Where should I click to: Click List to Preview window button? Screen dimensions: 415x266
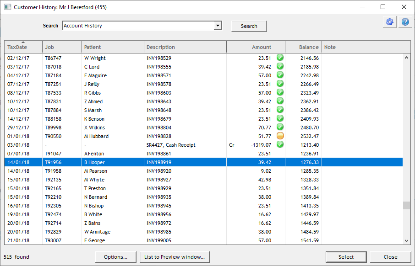[x=175, y=257]
